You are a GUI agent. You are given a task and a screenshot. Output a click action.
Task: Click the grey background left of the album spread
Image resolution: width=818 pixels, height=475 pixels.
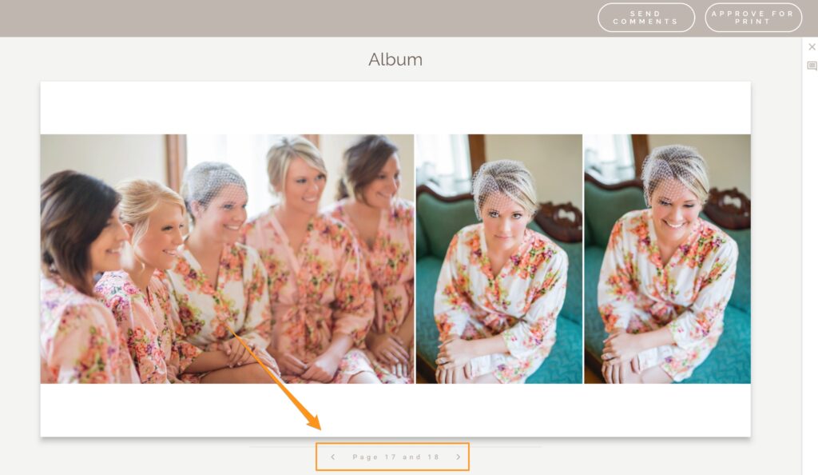(x=20, y=259)
